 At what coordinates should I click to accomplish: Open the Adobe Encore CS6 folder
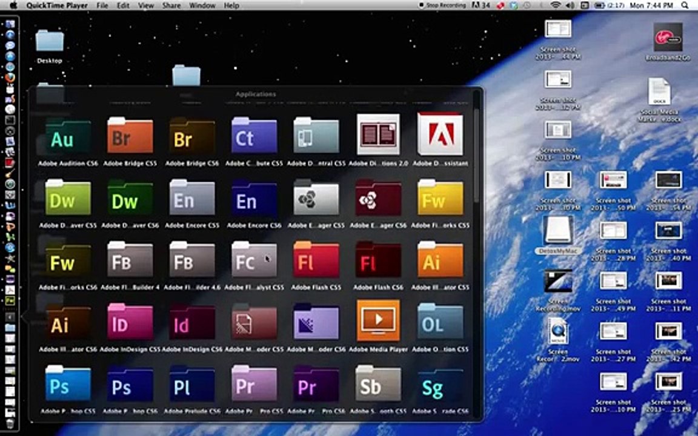click(x=254, y=197)
